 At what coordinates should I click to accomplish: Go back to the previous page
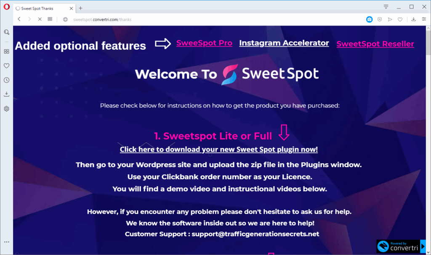click(x=19, y=19)
